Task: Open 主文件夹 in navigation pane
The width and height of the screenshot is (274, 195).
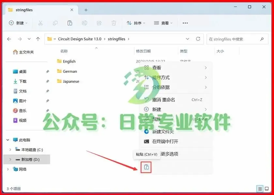Action: tap(23, 52)
